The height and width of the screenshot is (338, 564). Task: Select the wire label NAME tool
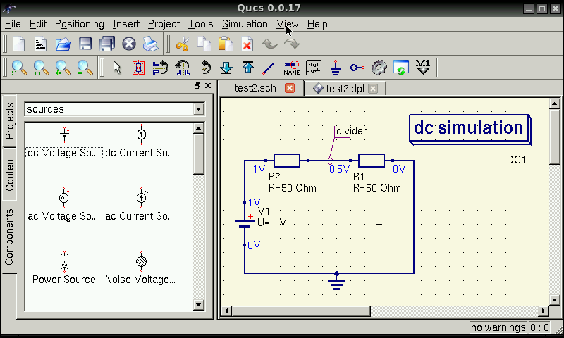[291, 68]
